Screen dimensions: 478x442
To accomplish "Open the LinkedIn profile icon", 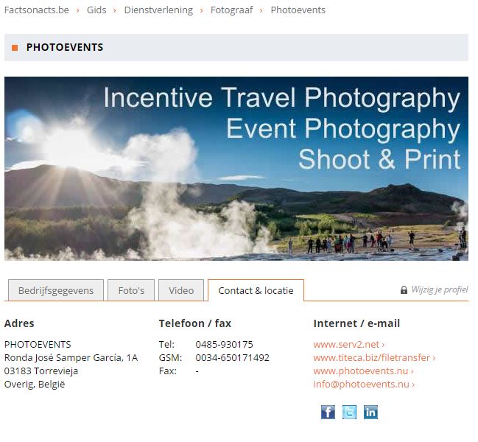I will 370,412.
